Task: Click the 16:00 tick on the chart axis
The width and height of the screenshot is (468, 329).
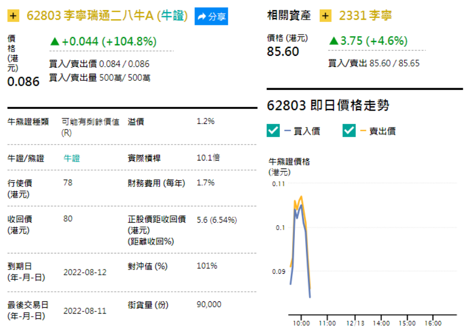Action: pos(433,323)
